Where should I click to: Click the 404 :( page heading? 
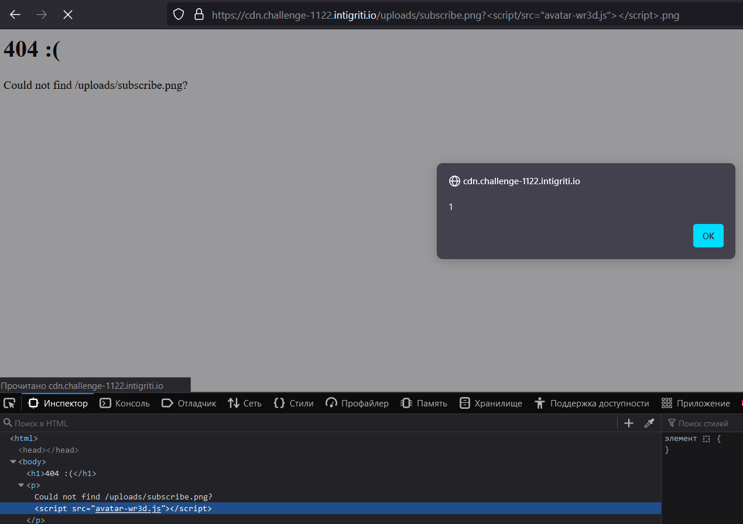click(x=32, y=49)
